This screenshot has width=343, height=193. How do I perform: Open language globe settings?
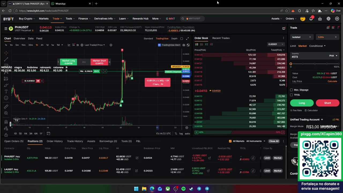click(x=329, y=18)
